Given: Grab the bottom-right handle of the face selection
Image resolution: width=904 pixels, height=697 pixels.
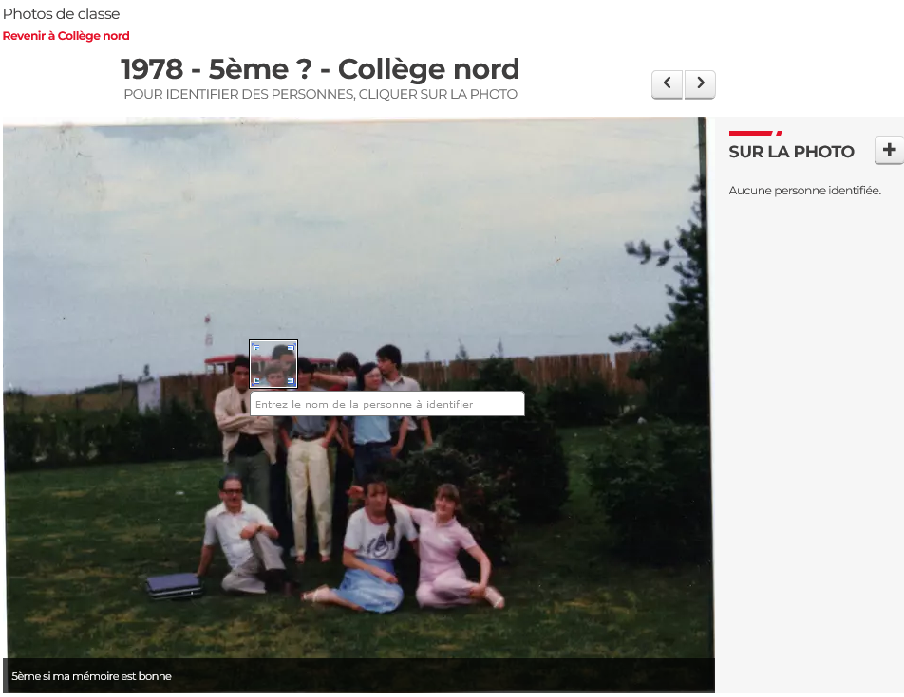Looking at the screenshot, I should pyautogui.click(x=292, y=381).
